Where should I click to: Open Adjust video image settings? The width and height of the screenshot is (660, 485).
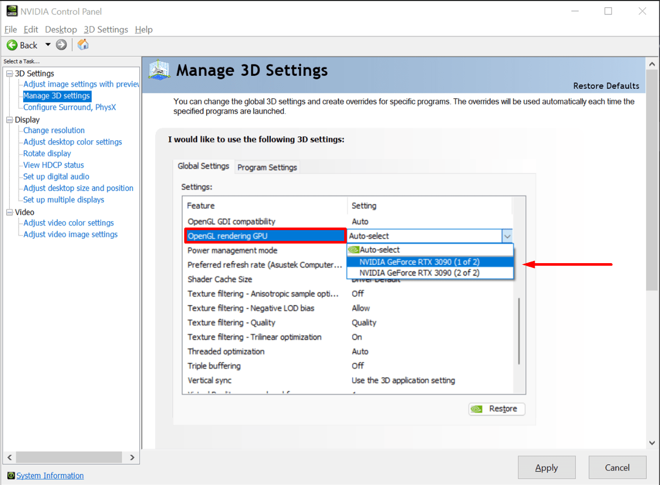pos(70,234)
